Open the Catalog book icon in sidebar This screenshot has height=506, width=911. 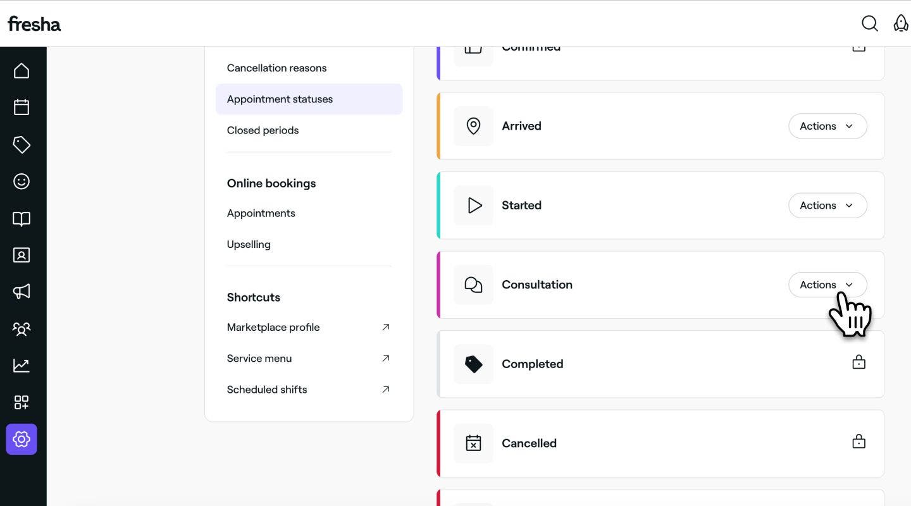(x=22, y=219)
